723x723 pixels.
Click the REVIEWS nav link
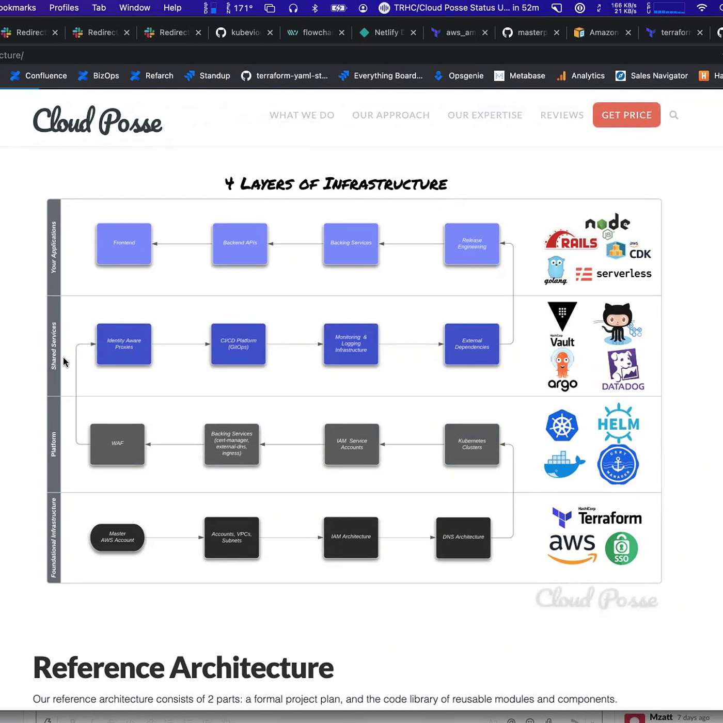click(x=562, y=115)
